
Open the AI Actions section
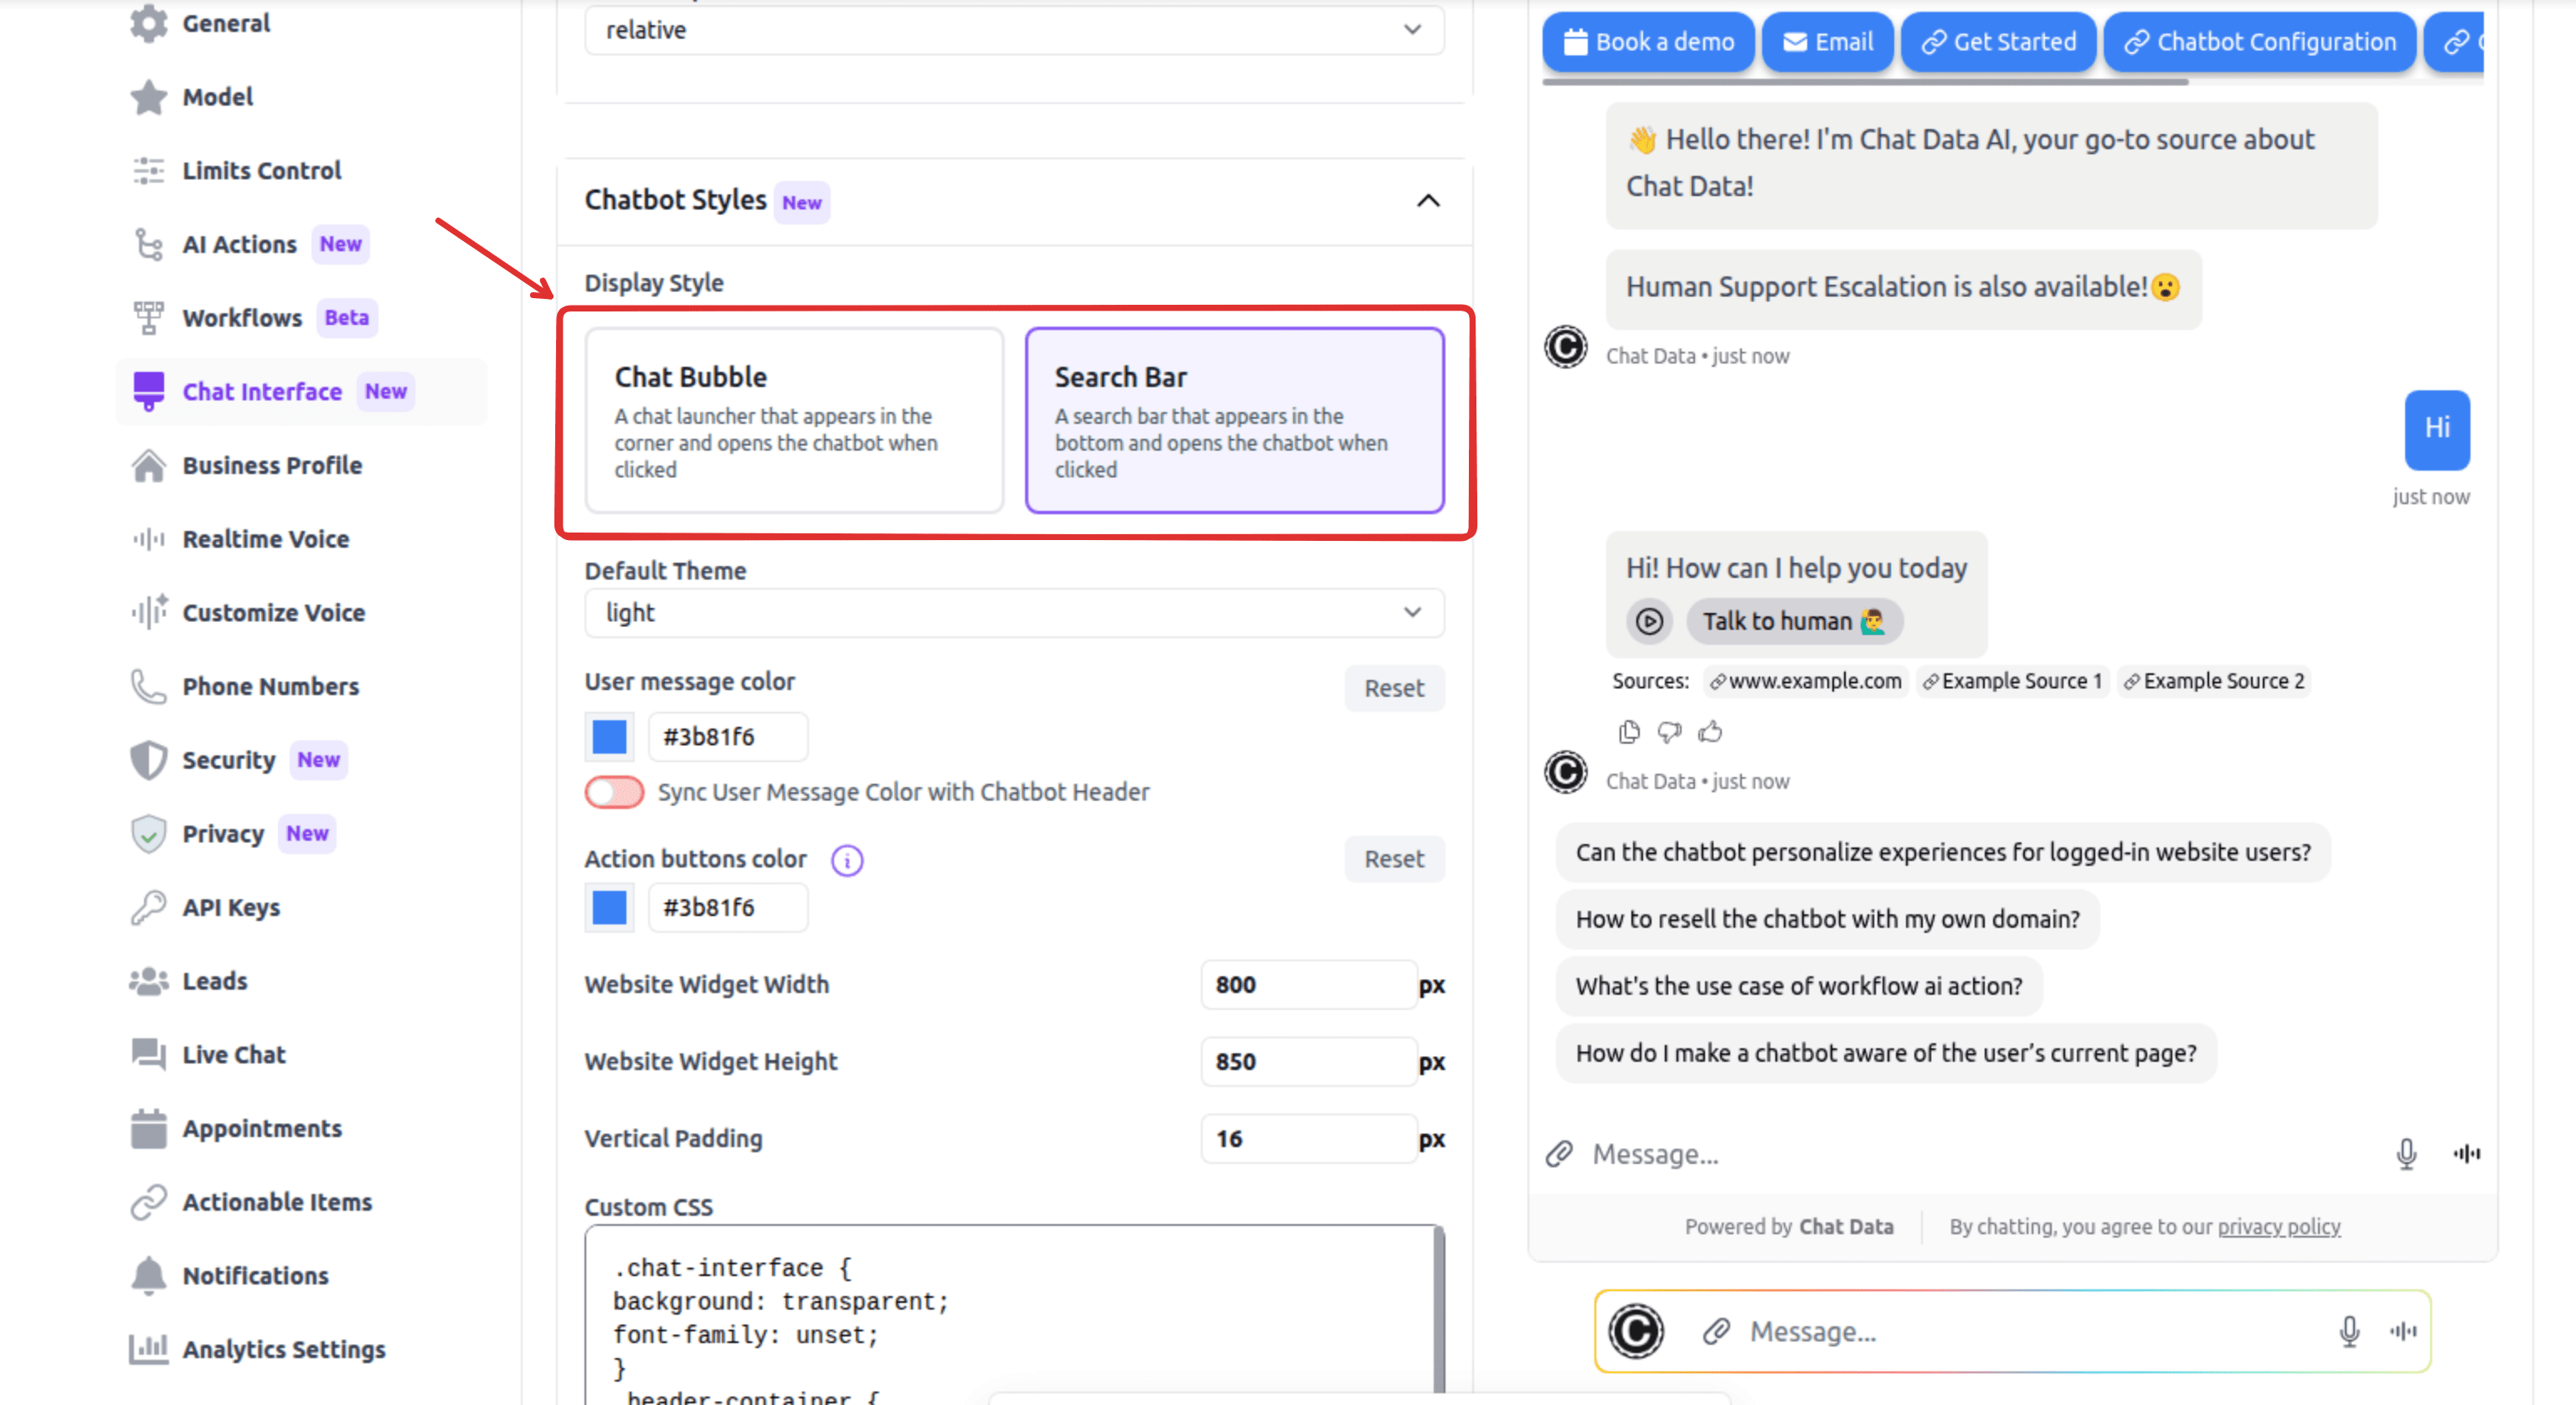(x=239, y=243)
